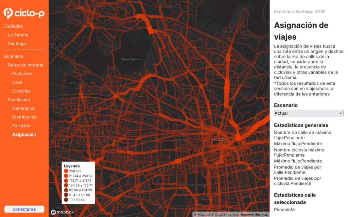
Task: Click the 10 a 51.43 legend circle
Action: 66,200
